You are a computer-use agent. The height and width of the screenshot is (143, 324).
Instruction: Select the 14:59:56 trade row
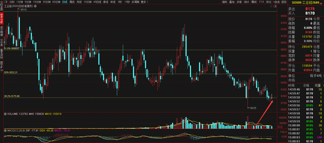point(306,105)
